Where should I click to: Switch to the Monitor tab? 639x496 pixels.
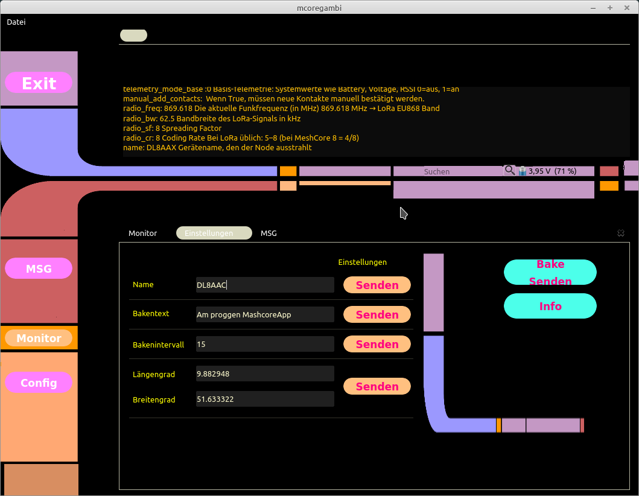[143, 233]
